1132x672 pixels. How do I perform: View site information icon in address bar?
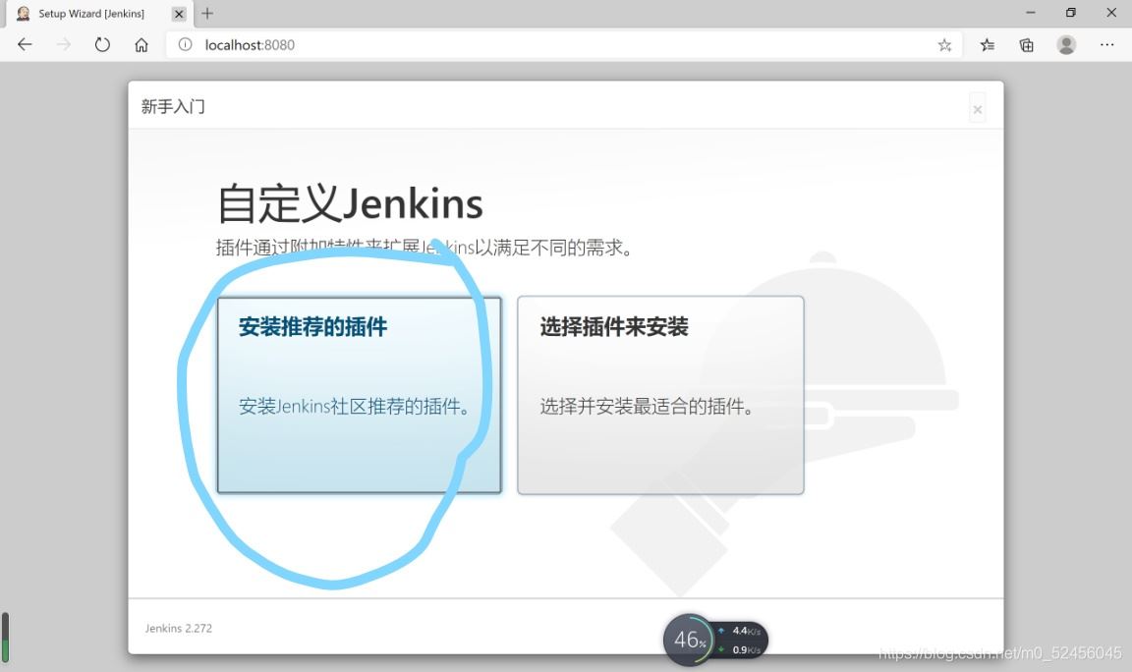[x=186, y=45]
